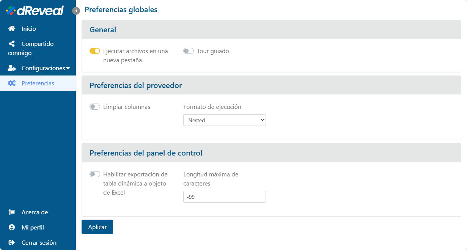467x250 pixels.
Task: Focus the Longitud máxima de caracteres field
Action: [x=224, y=197]
